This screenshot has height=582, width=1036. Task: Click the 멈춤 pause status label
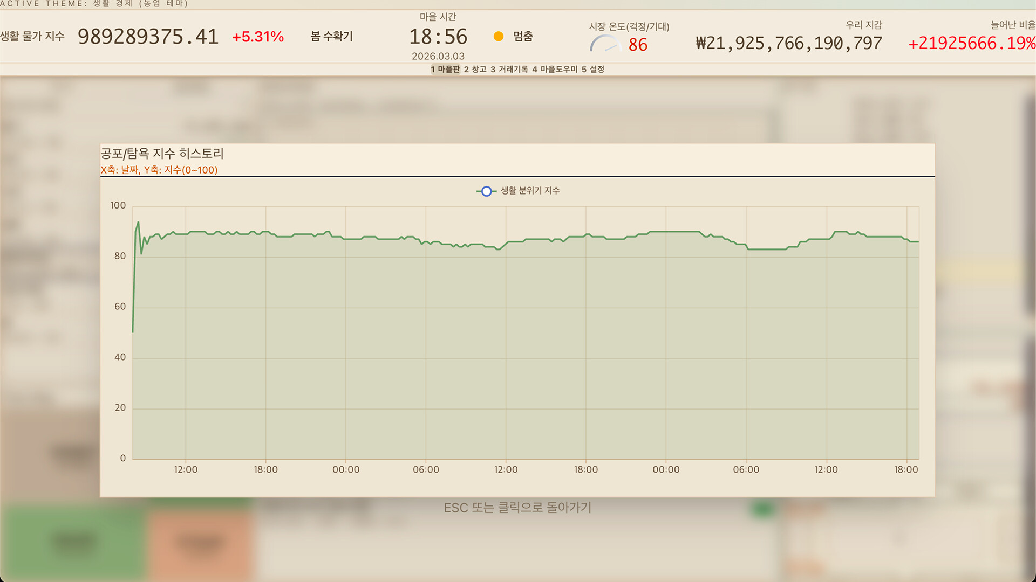coord(523,37)
